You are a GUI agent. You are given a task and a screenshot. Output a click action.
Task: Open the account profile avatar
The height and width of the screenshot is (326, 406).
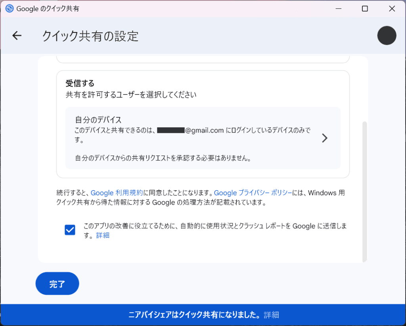coord(387,36)
